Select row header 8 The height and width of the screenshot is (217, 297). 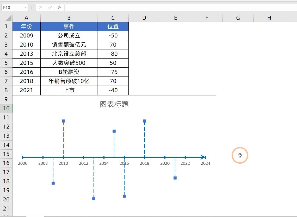point(6,90)
